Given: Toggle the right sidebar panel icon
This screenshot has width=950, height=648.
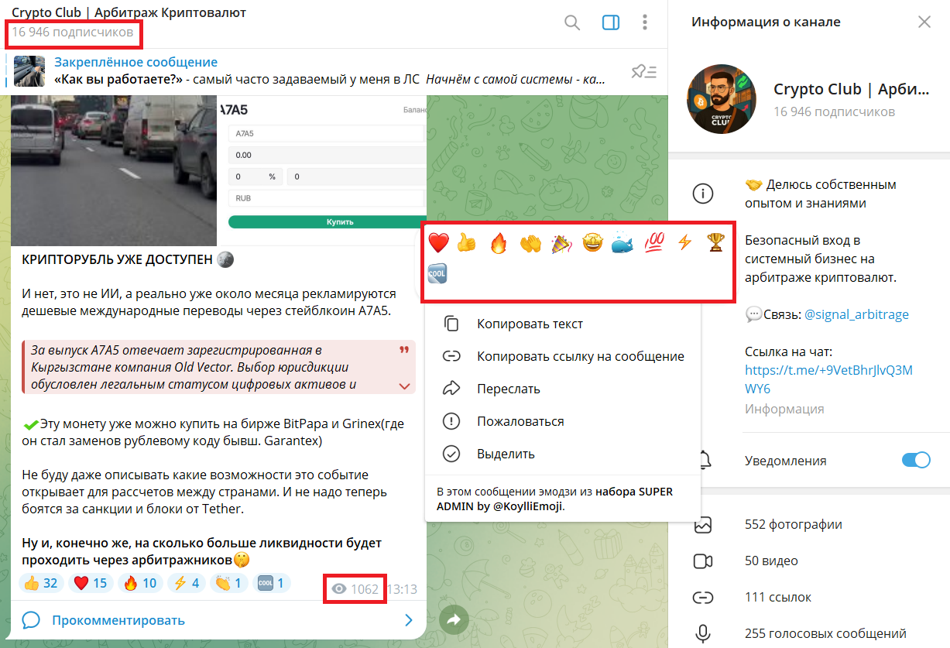Looking at the screenshot, I should tap(611, 23).
